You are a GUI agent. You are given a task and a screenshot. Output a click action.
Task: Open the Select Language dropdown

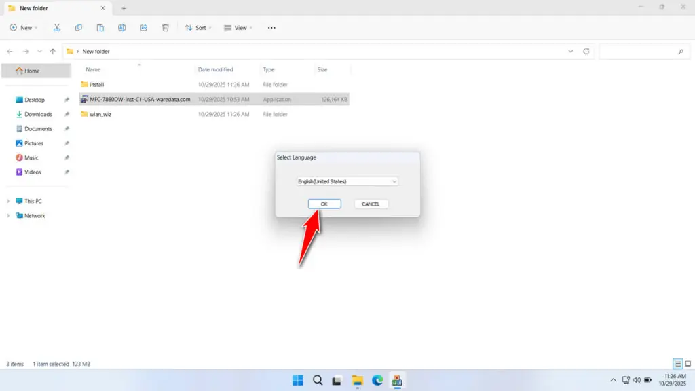click(347, 181)
